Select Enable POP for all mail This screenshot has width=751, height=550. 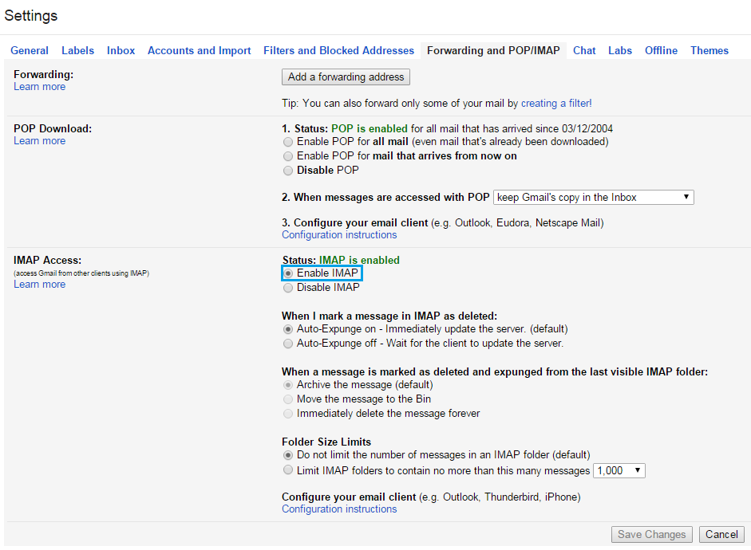[x=288, y=142]
